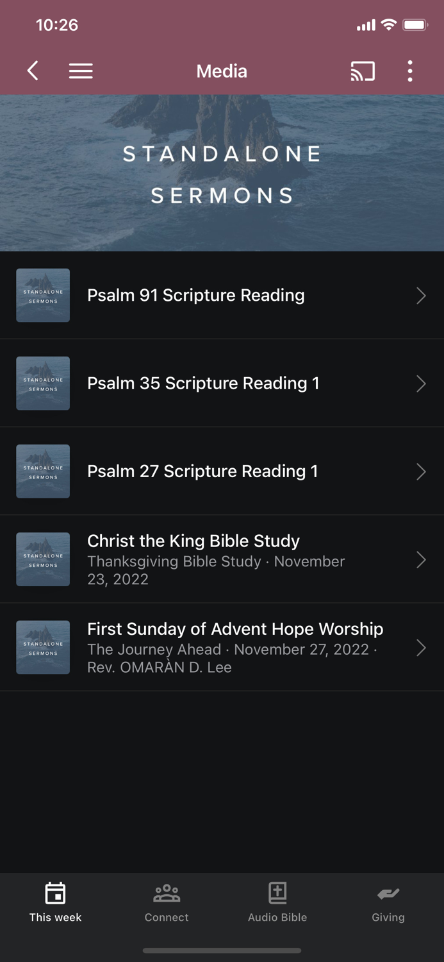
Task: Expand Psalm 91 Scripture Reading details
Action: pyautogui.click(x=421, y=295)
